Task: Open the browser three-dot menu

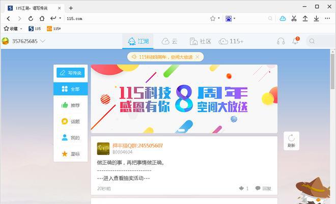Action: [x=327, y=18]
